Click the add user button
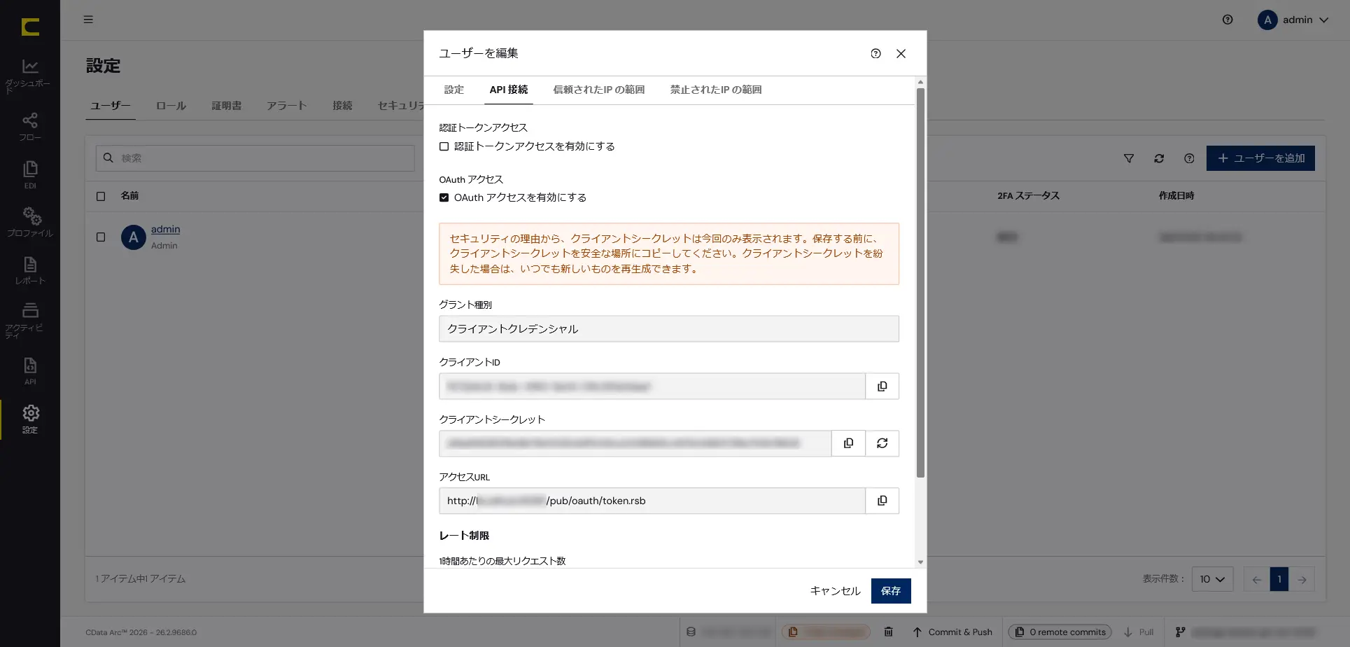1350x647 pixels. [x=1260, y=158]
